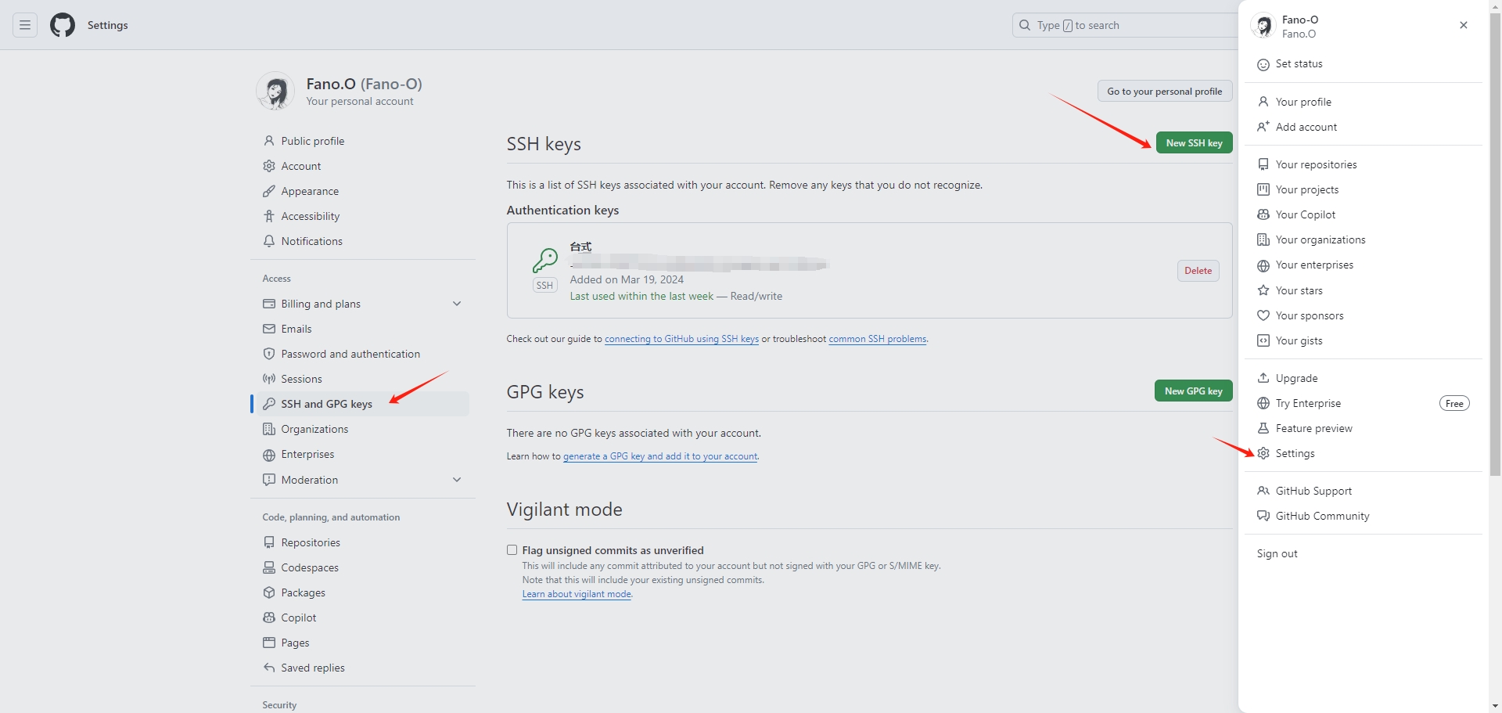Expand the Moderation section
Viewport: 1502px width, 713px height.
[x=457, y=480]
